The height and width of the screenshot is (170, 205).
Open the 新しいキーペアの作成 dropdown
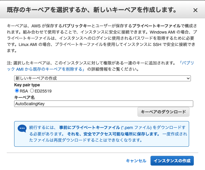pos(102,78)
